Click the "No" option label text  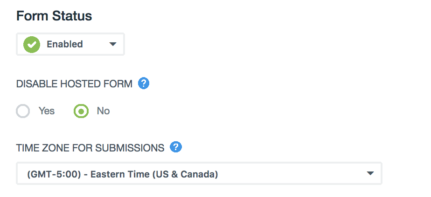pos(103,111)
